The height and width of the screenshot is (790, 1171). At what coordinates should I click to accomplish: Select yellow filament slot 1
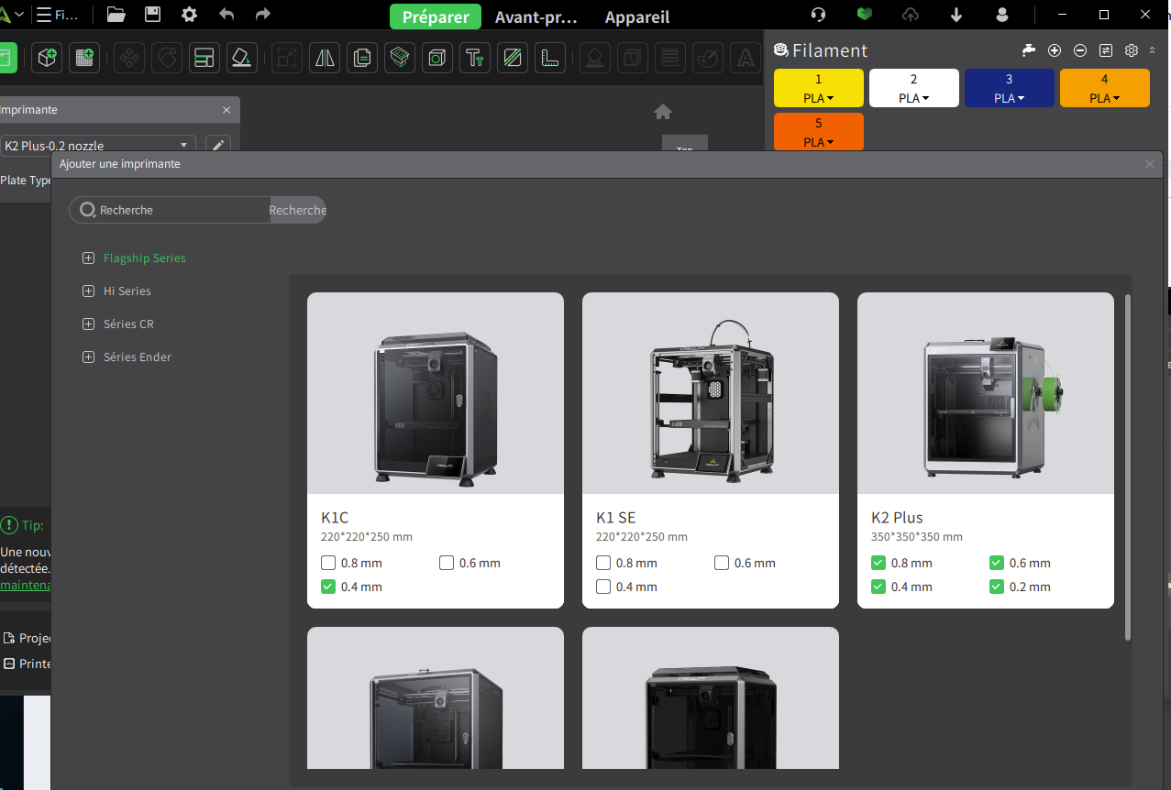click(x=819, y=88)
